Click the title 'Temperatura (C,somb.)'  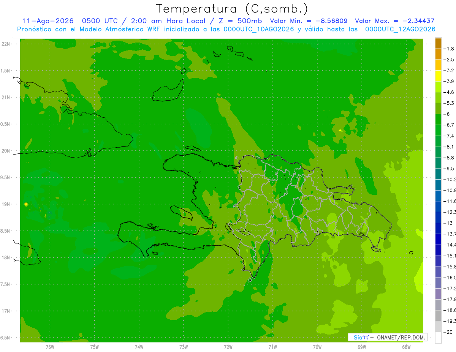(x=231, y=9)
